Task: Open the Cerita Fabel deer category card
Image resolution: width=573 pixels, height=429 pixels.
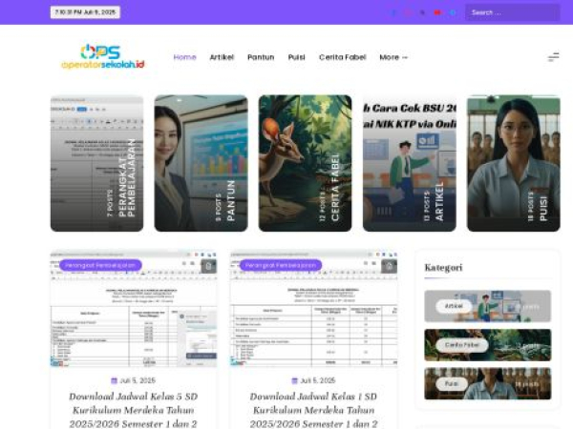Action: 305,163
